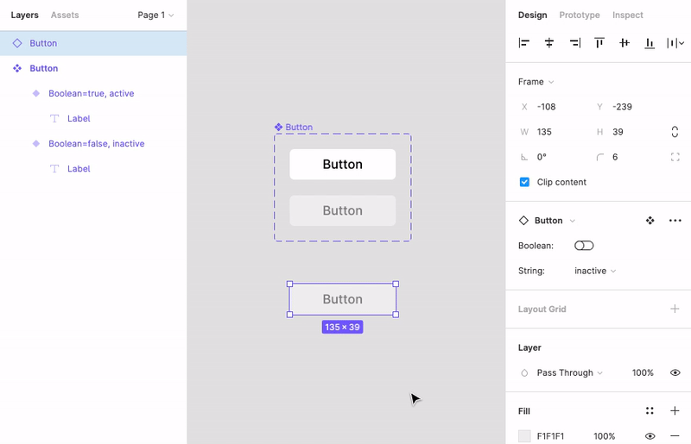Hide the layer with eye icon
Viewport: 691px width, 444px height.
click(675, 372)
